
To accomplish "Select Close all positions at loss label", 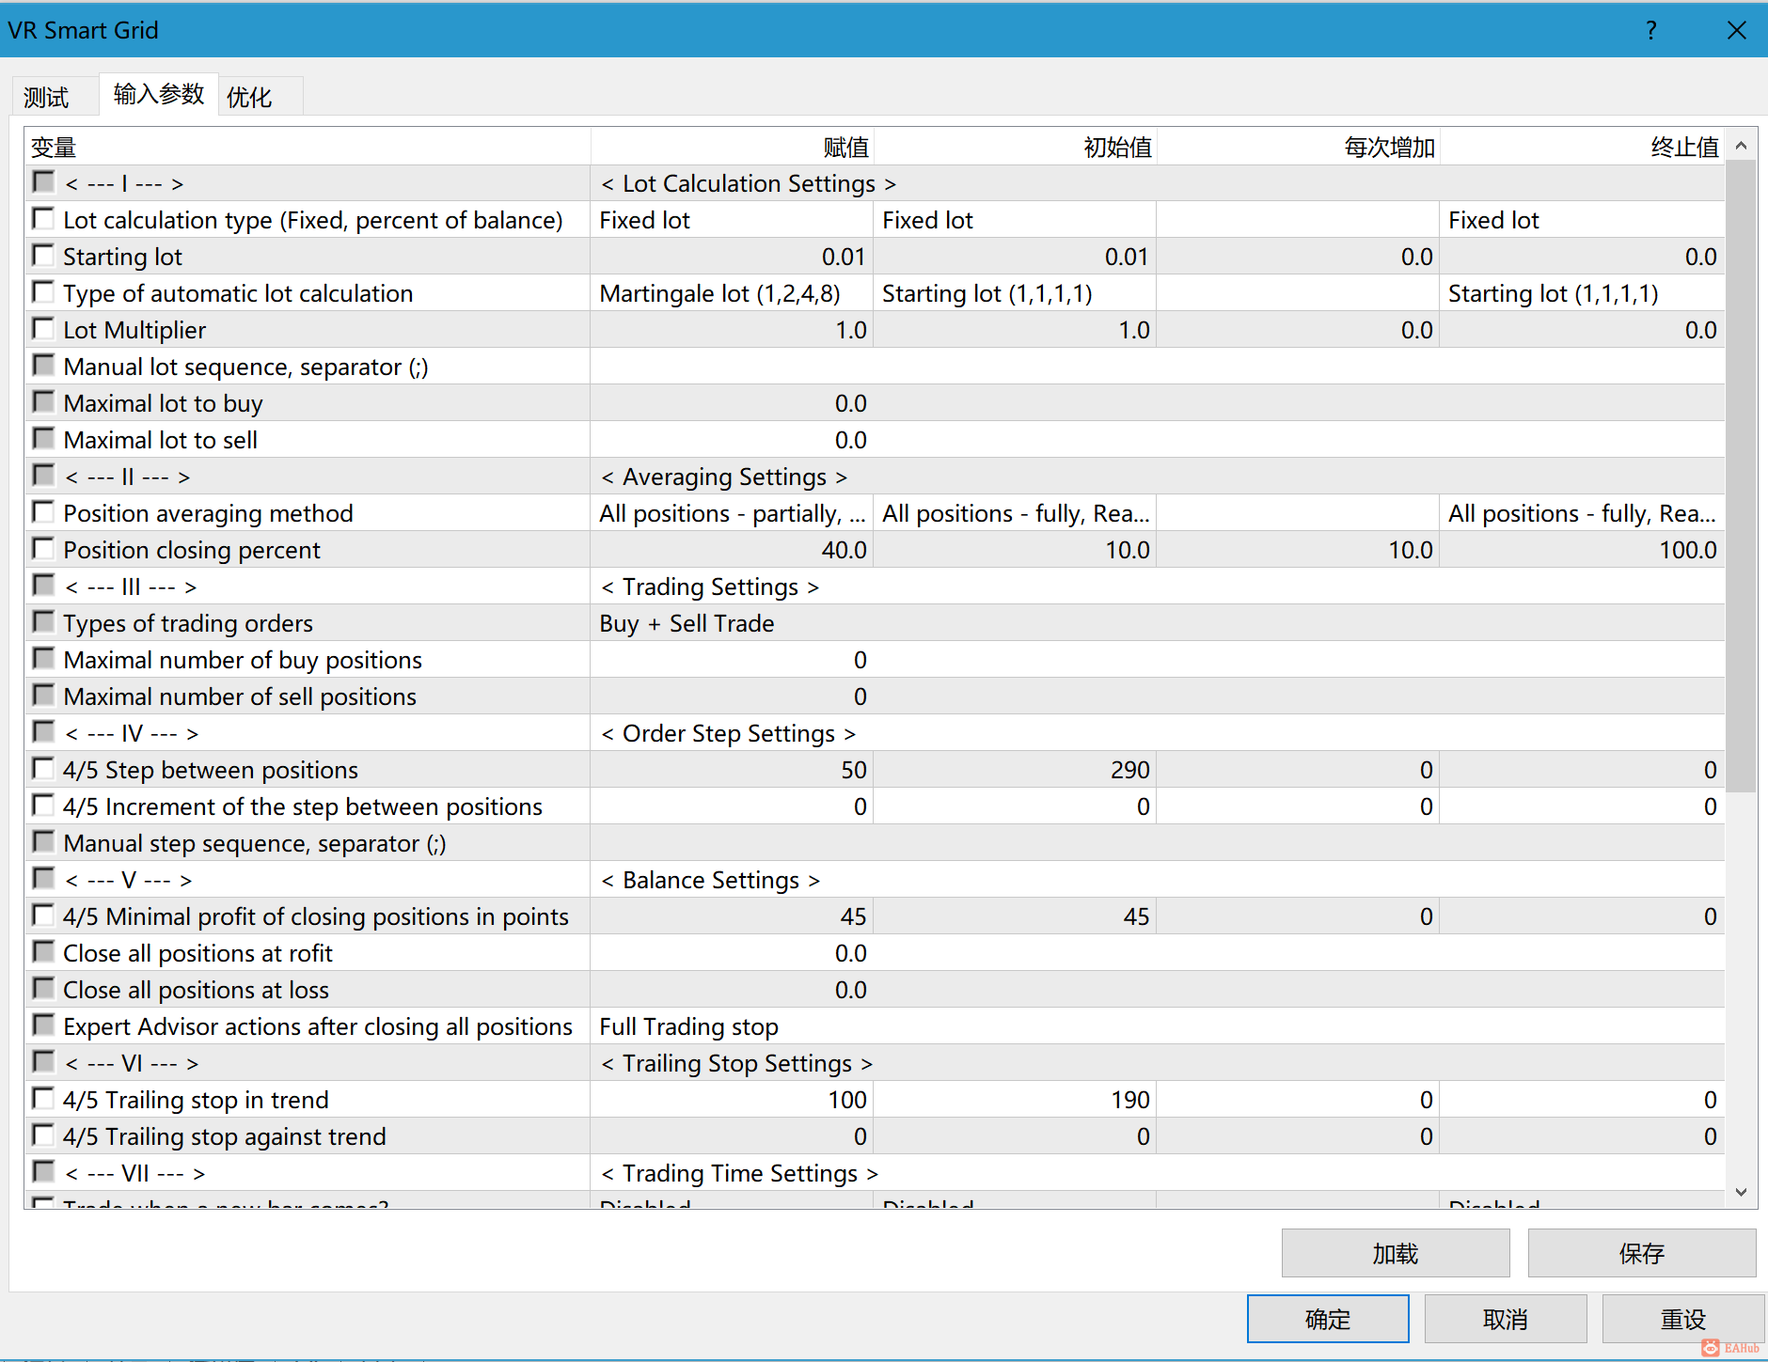I will point(196,990).
